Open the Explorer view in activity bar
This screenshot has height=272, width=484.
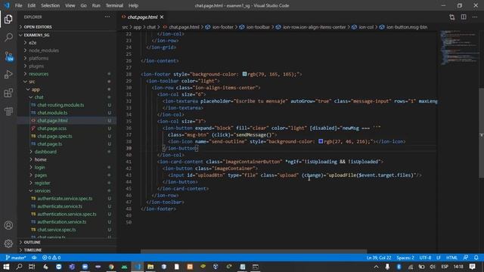[x=8, y=19]
